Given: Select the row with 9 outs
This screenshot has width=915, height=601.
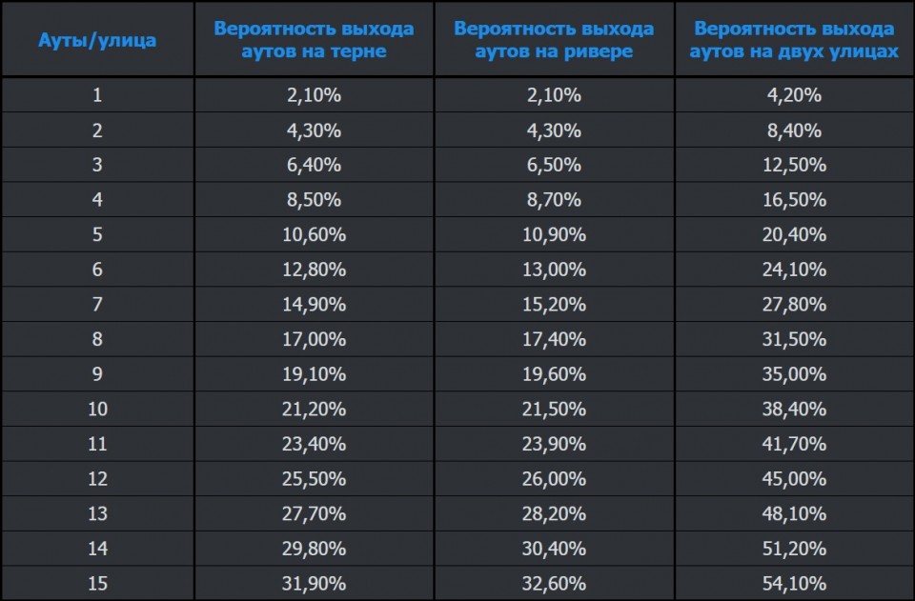Looking at the screenshot, I should pos(96,374).
